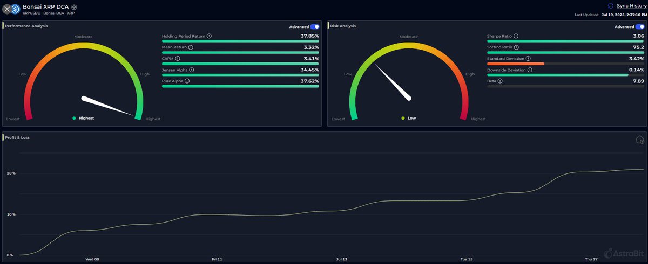Viewport: 648px width, 264px height.
Task: Click info icon next to Downside Deviation
Action: [x=530, y=70]
